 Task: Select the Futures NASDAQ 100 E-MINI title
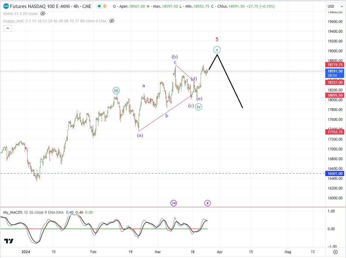tap(51, 6)
